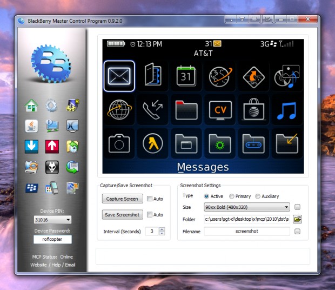Screen dimensions: 335x290
Task: Click the 3G BlackBerry network status on the phone
Action: pos(269,44)
